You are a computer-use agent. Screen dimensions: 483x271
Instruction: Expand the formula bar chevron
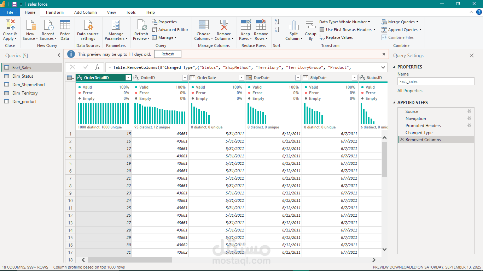coord(383,67)
